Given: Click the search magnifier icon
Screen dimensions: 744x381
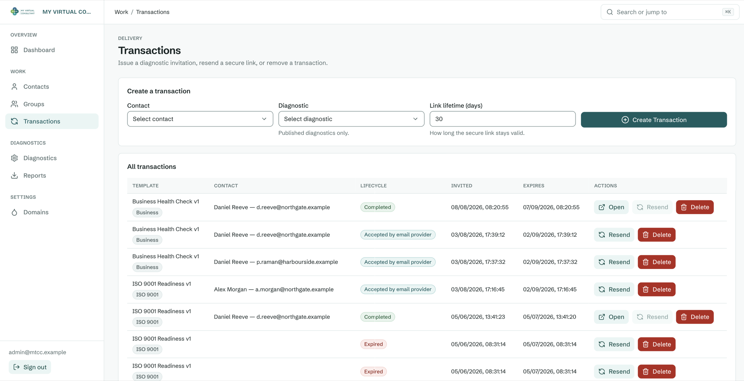Looking at the screenshot, I should pyautogui.click(x=610, y=12).
